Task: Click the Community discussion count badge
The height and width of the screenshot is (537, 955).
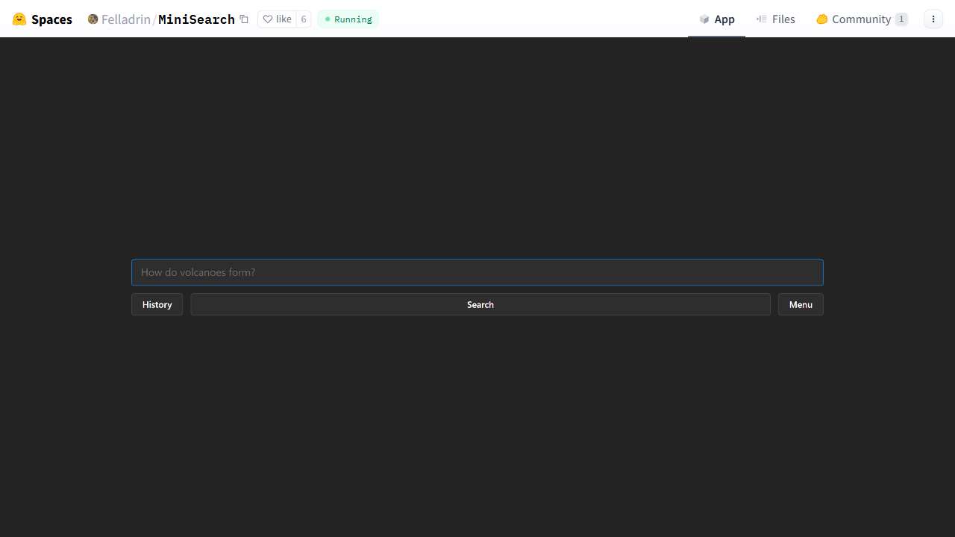Action: pos(901,19)
